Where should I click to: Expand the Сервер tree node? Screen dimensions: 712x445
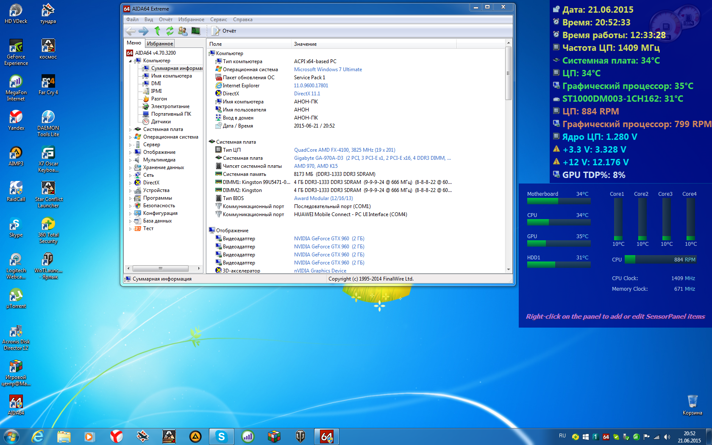click(131, 145)
